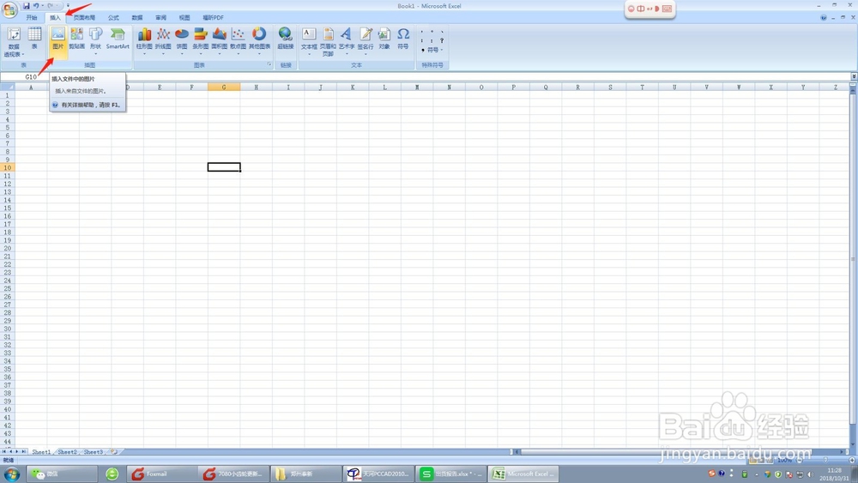Click the insert new worksheet tab button
Image resolution: width=858 pixels, height=483 pixels.
(x=114, y=452)
